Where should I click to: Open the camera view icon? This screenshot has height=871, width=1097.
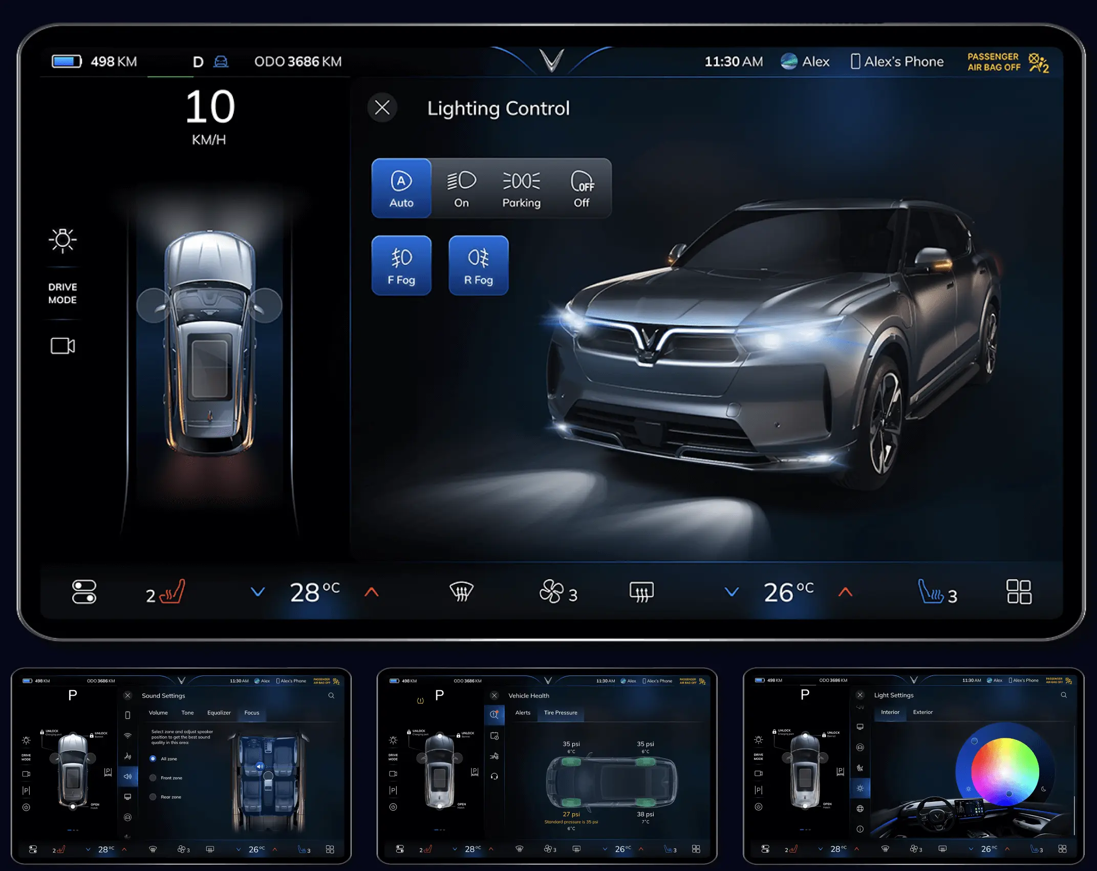pos(62,346)
